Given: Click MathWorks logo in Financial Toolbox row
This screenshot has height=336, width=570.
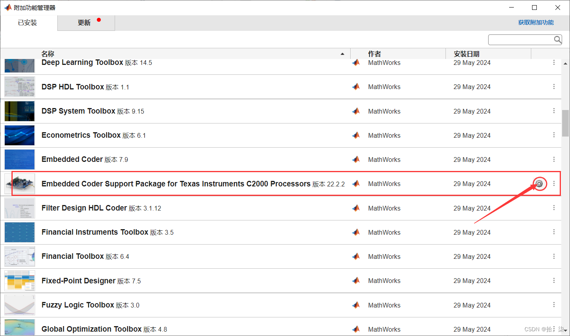Looking at the screenshot, I should pos(356,256).
